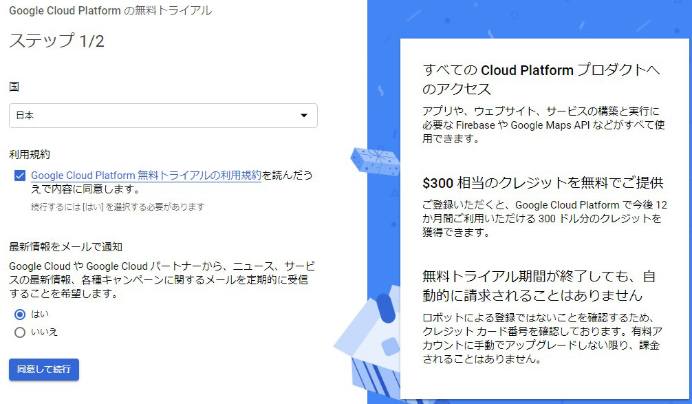692x404 pixels.
Task: Click the すべての Cloud Platform プロダクトへのアクセス heading
Action: (x=541, y=79)
